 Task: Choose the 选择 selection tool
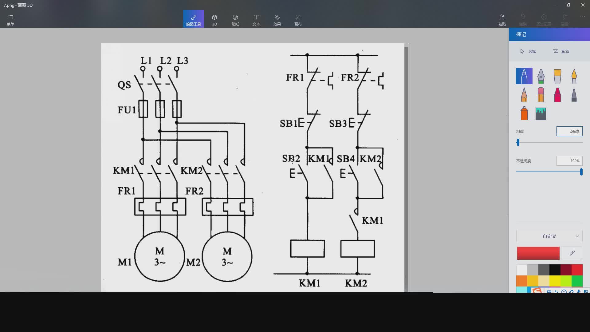[528, 51]
